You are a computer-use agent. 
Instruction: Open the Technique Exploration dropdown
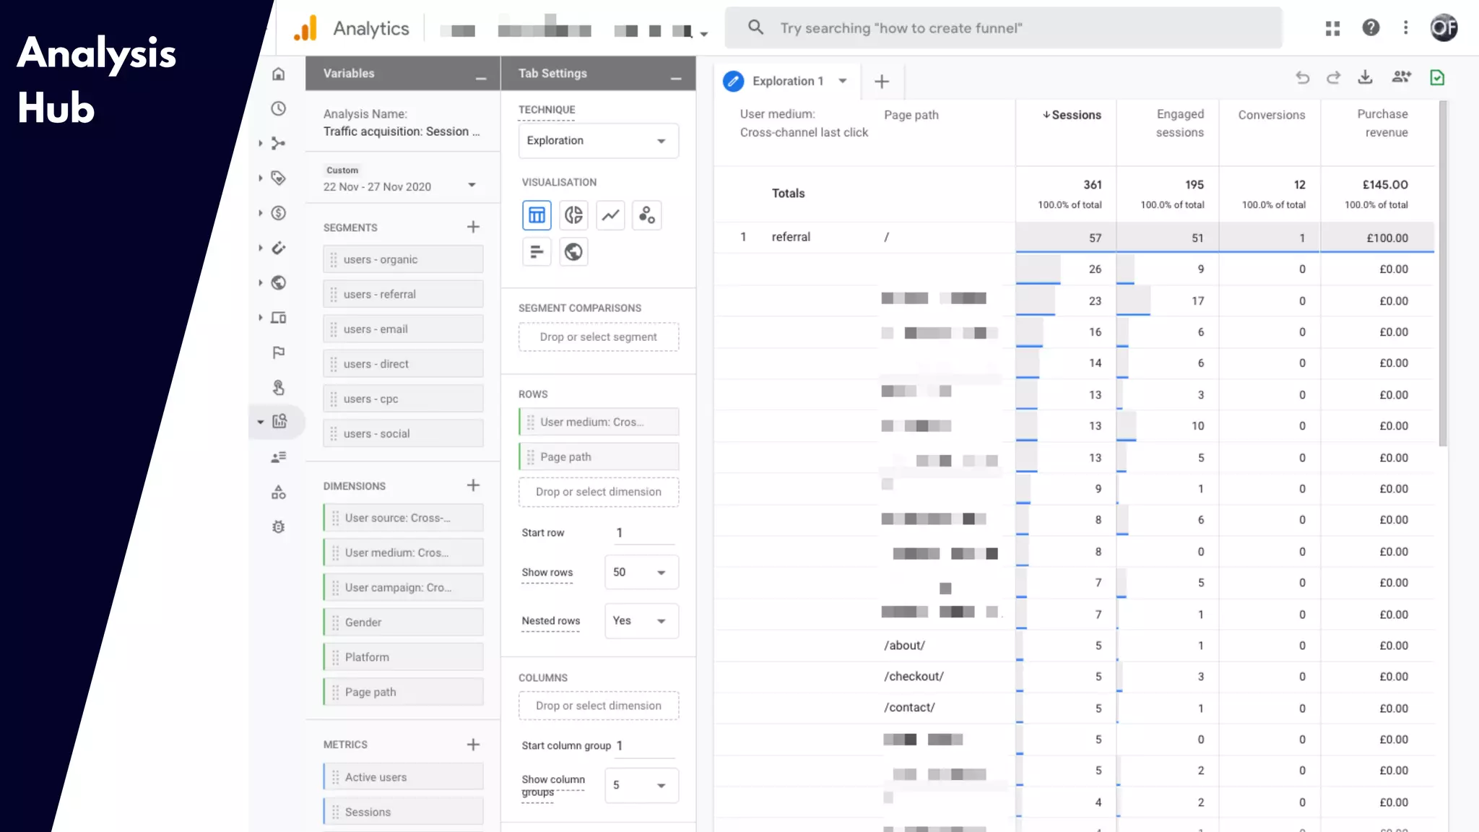point(598,141)
